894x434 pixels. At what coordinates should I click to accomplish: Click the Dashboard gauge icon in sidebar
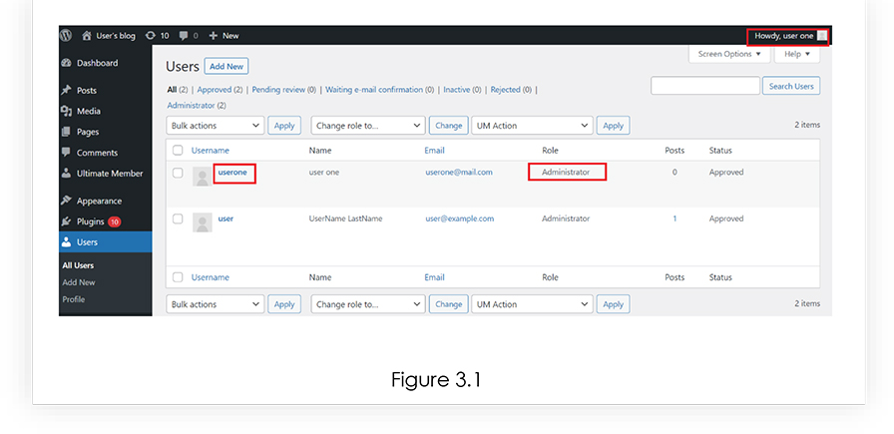point(67,63)
